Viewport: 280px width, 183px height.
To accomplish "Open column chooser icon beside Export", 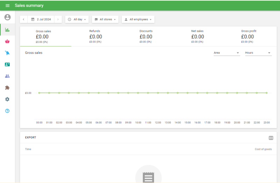I will [x=271, y=138].
